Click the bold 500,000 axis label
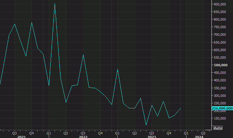Viewport: 233px width, 138px height. click(x=221, y=65)
